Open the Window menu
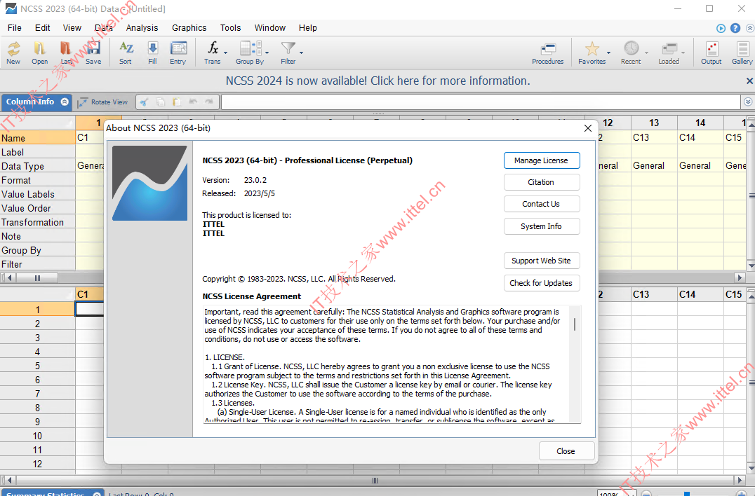This screenshot has height=496, width=755. click(x=270, y=28)
